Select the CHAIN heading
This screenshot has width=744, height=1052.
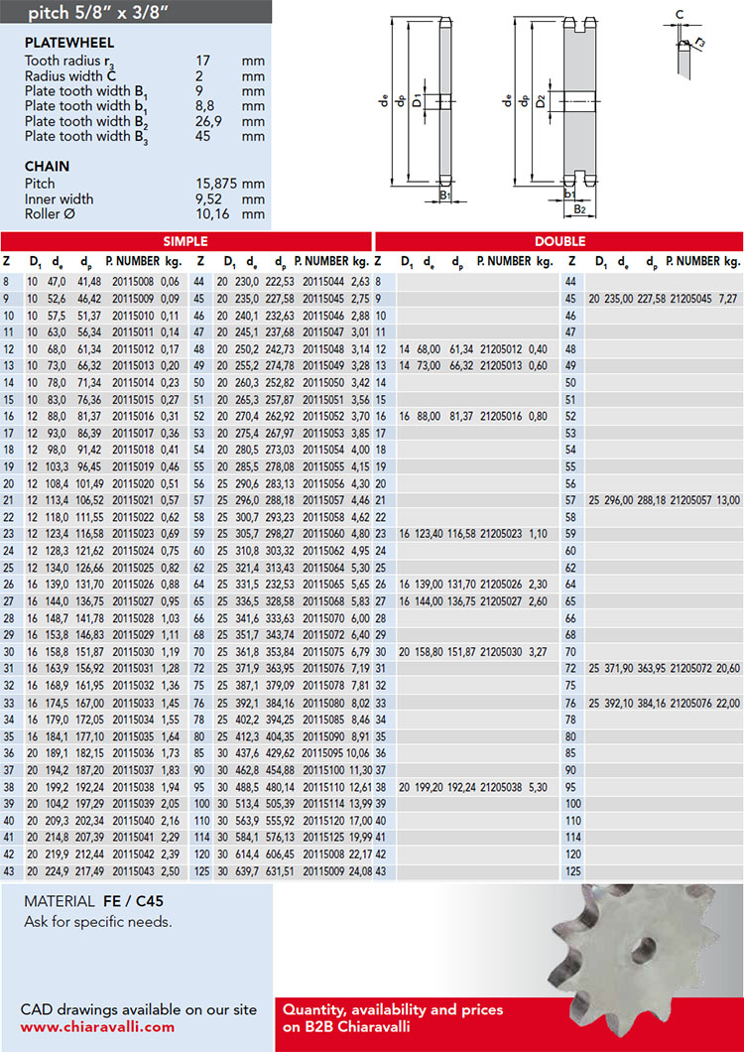tap(47, 167)
